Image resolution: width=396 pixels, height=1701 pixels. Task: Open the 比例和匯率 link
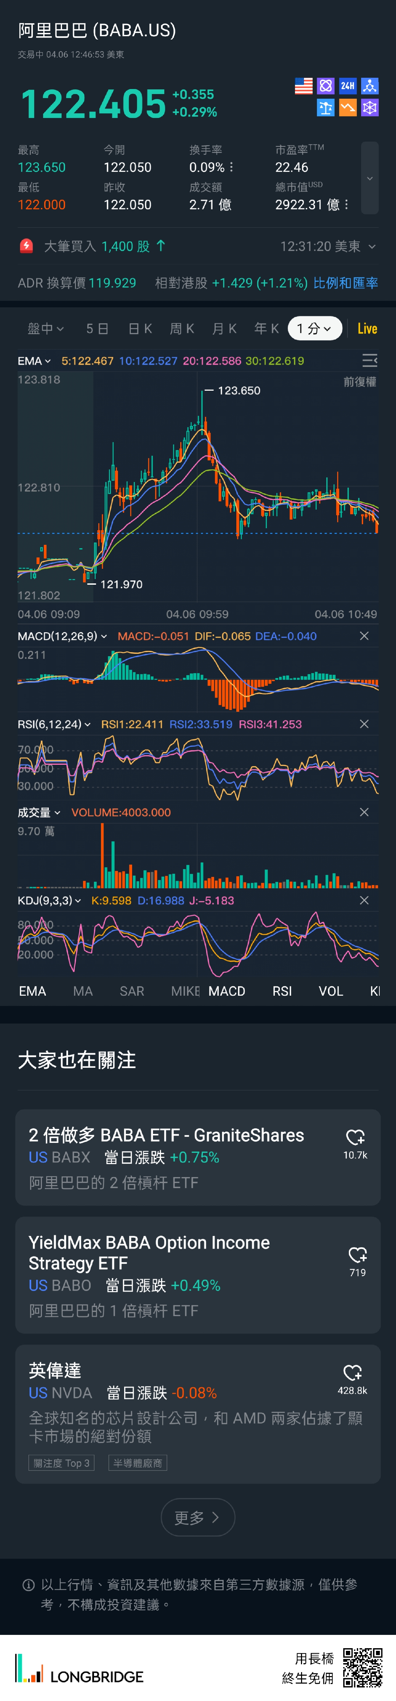pyautogui.click(x=345, y=283)
